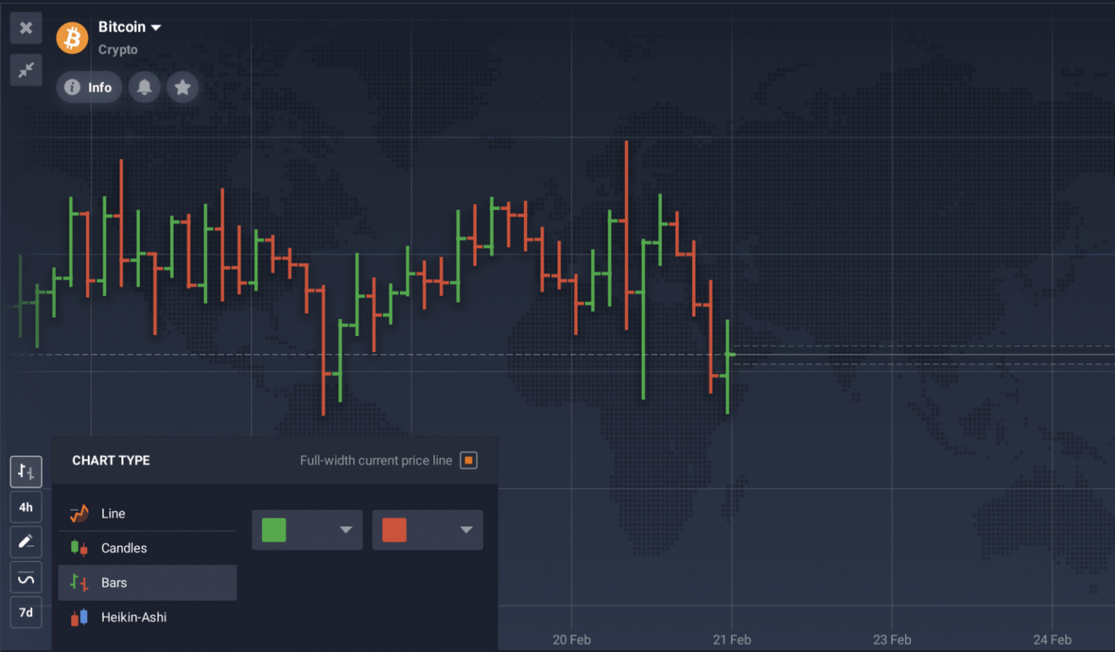
Task: Change the 7d time range
Action: [x=26, y=613]
